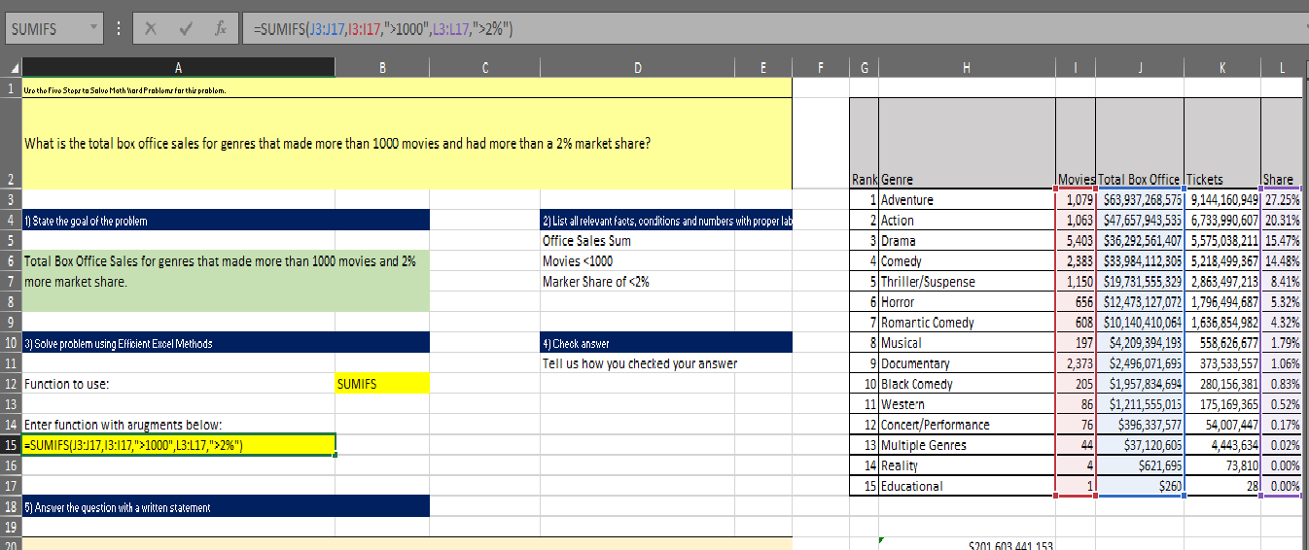
Task: Select row 12 header
Action: point(10,384)
